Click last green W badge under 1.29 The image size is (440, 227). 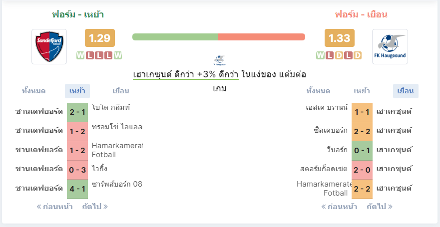pos(118,55)
